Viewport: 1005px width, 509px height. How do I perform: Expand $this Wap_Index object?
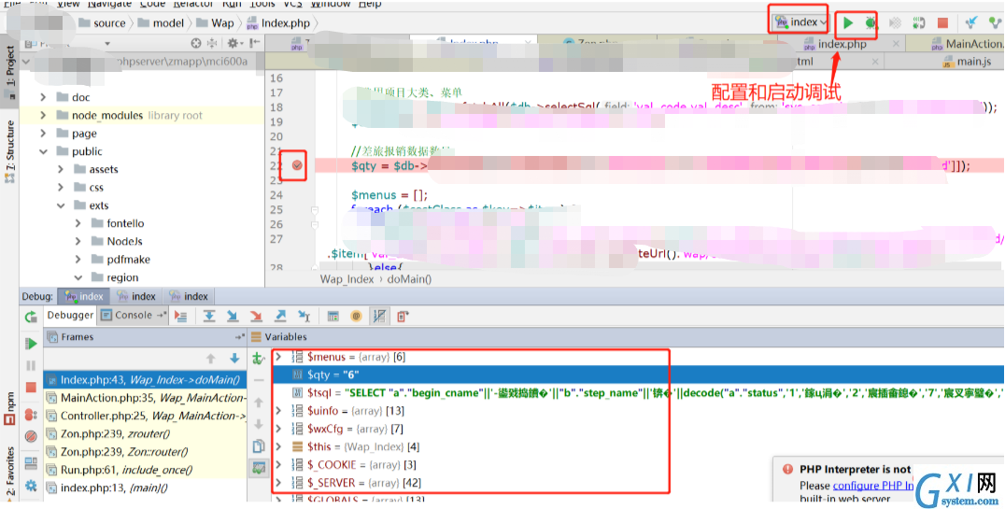point(279,446)
